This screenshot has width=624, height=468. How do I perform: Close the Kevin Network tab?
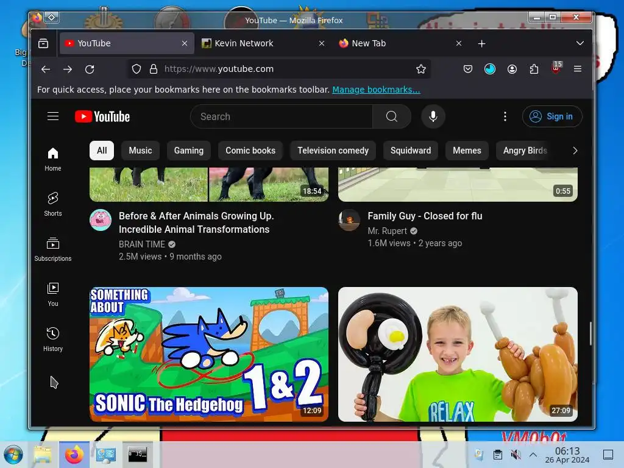[x=322, y=43]
